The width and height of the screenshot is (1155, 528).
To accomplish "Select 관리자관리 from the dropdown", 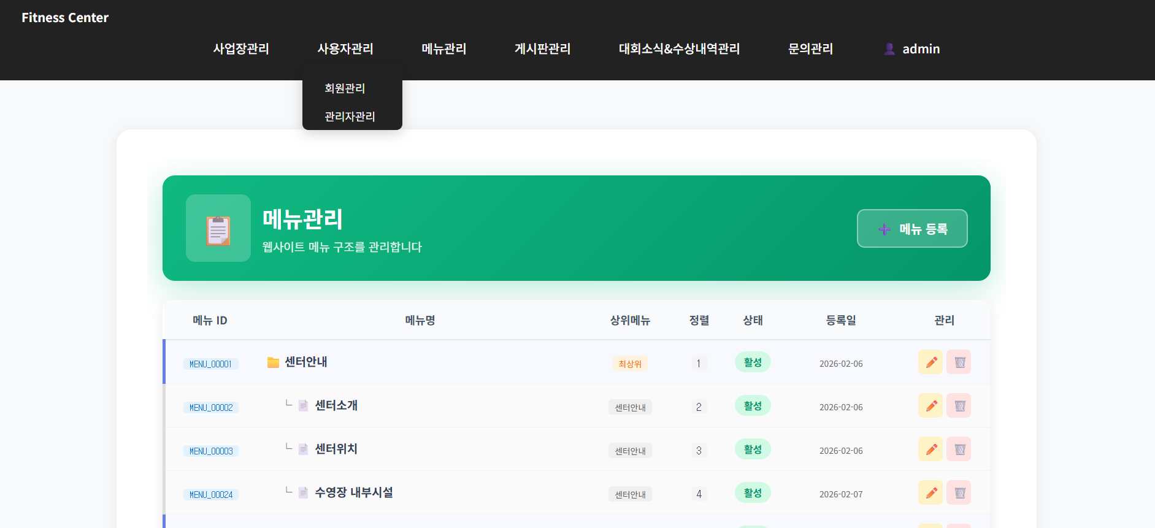I will tap(350, 117).
